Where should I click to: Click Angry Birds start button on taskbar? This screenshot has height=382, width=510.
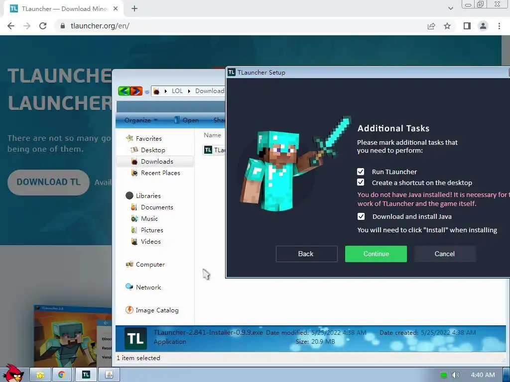13,373
